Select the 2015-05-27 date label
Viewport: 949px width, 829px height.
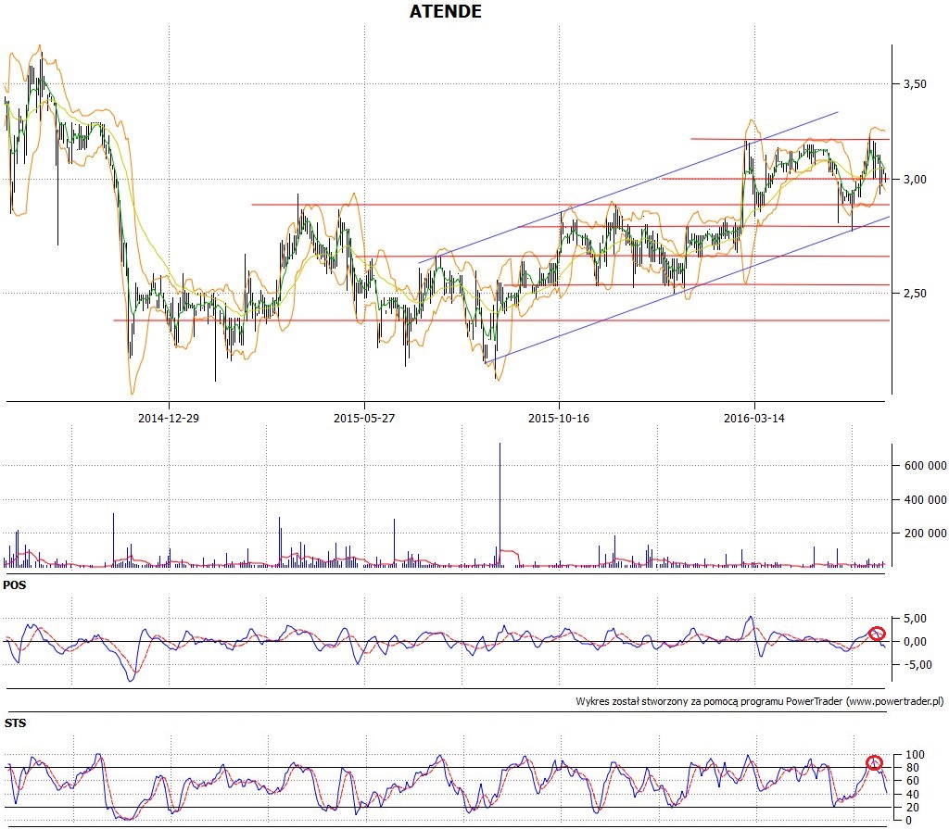click(x=363, y=418)
